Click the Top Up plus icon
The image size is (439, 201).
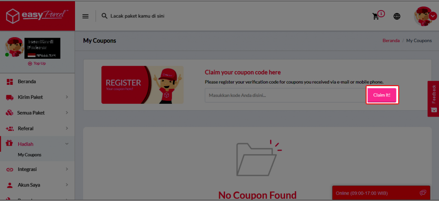click(x=30, y=63)
